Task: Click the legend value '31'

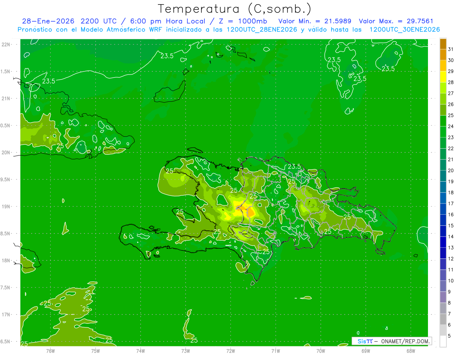Action: click(x=451, y=49)
